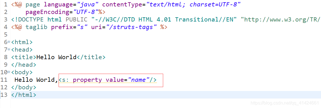The height and width of the screenshot is (108, 321).
Task: Click "Hello World," text on line 11
Action: 36,80
